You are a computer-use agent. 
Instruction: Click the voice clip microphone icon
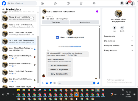[43, 83]
